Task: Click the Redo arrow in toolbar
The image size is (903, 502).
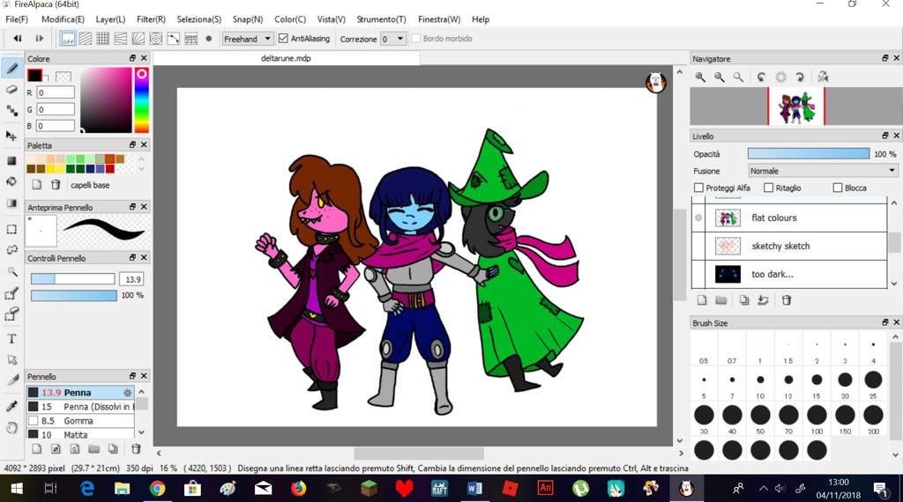Action: (x=39, y=39)
